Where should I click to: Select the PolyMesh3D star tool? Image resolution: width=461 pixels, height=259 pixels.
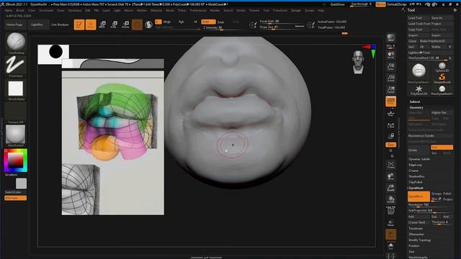(x=419, y=90)
